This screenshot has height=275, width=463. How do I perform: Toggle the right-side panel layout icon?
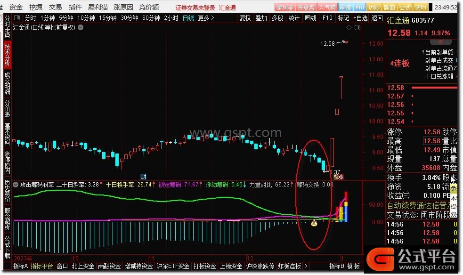pyautogui.click(x=357, y=27)
